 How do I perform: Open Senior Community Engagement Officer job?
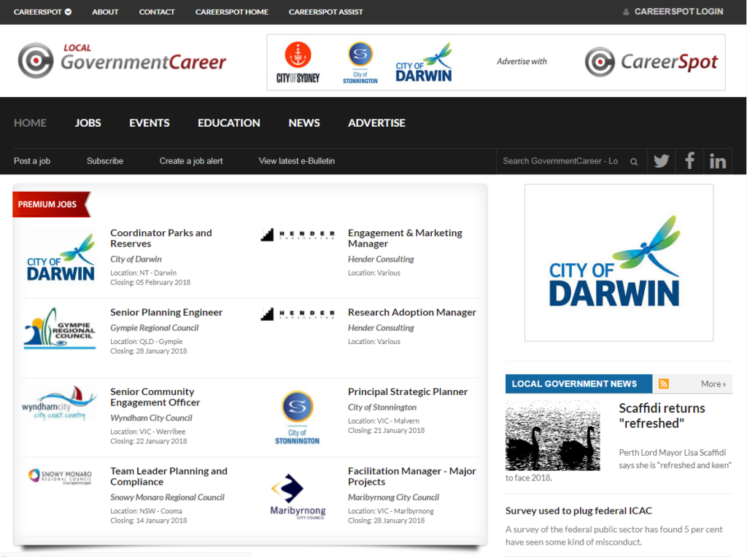(155, 397)
